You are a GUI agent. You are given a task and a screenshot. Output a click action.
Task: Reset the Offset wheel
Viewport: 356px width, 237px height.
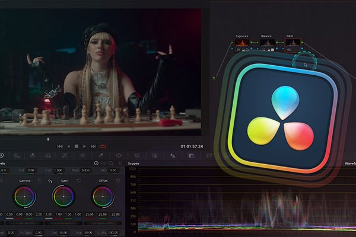click(118, 181)
